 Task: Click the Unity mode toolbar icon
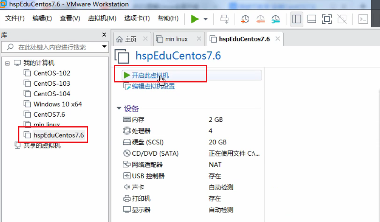(x=342, y=19)
